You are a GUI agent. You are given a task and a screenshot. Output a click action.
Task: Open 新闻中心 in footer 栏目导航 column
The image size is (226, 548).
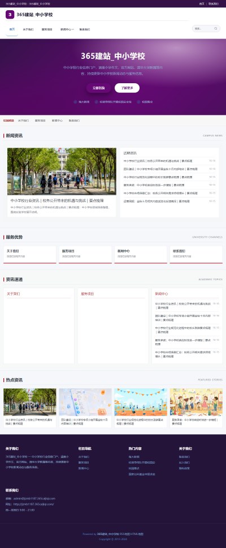[84, 468]
